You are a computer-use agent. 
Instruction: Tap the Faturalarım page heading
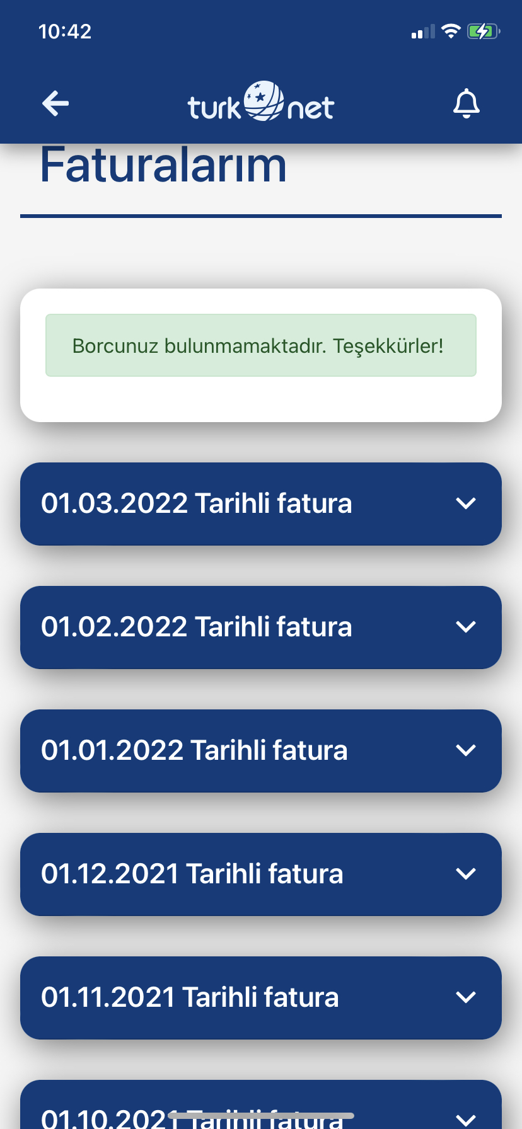tap(163, 165)
